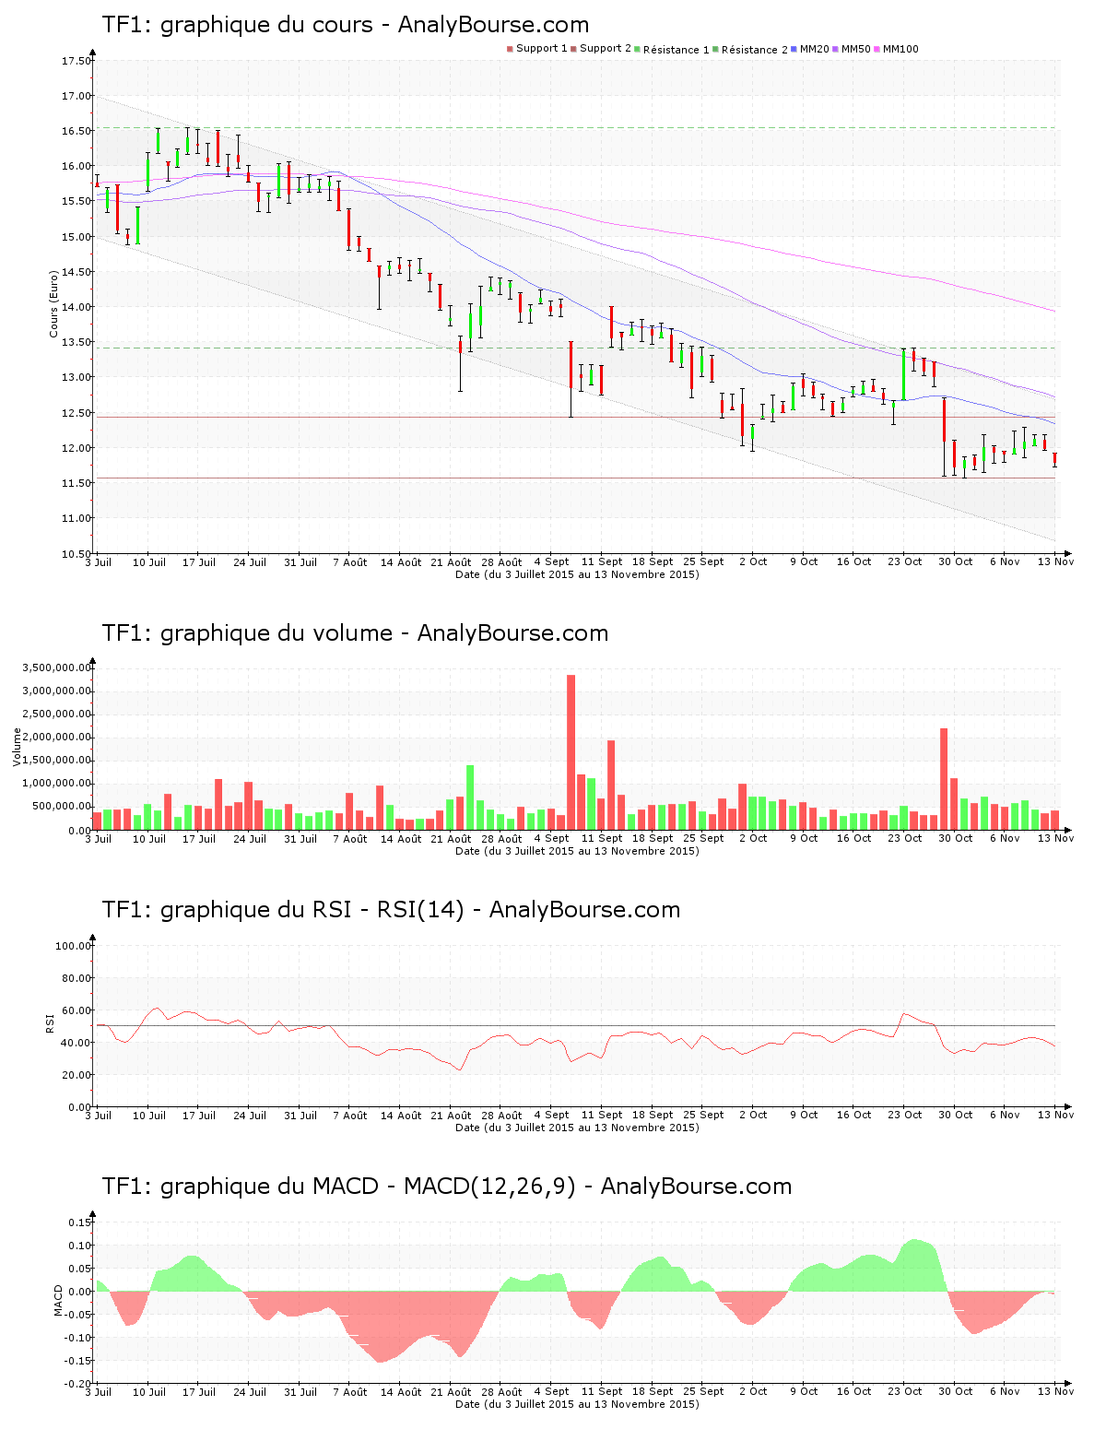This screenshot has height=1429, width=1106.
Task: Click the 'Volume' y-axis label
Action: pyautogui.click(x=17, y=747)
